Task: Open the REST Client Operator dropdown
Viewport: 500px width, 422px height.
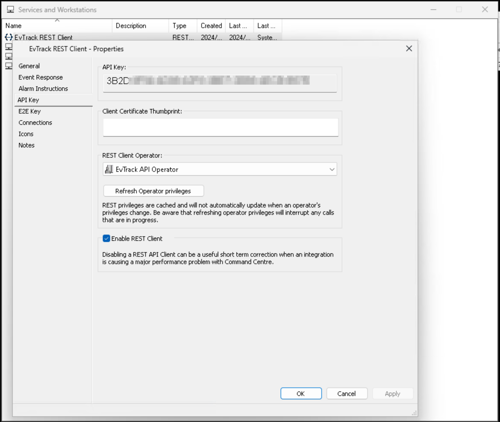Action: 220,169
